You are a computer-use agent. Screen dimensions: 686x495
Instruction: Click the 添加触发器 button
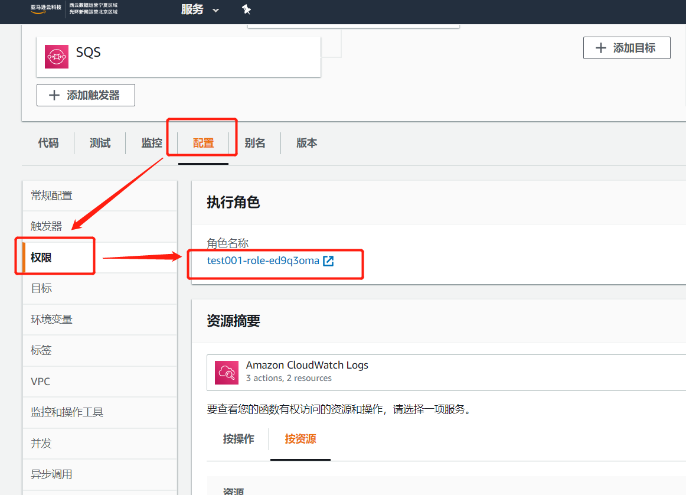click(x=85, y=95)
